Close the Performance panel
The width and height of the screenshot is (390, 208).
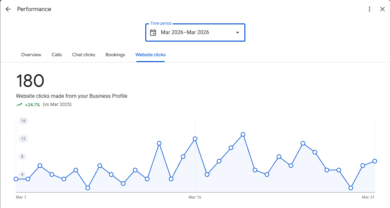tap(383, 9)
